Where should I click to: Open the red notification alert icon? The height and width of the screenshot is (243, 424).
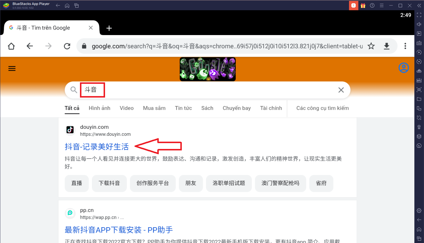354,5
